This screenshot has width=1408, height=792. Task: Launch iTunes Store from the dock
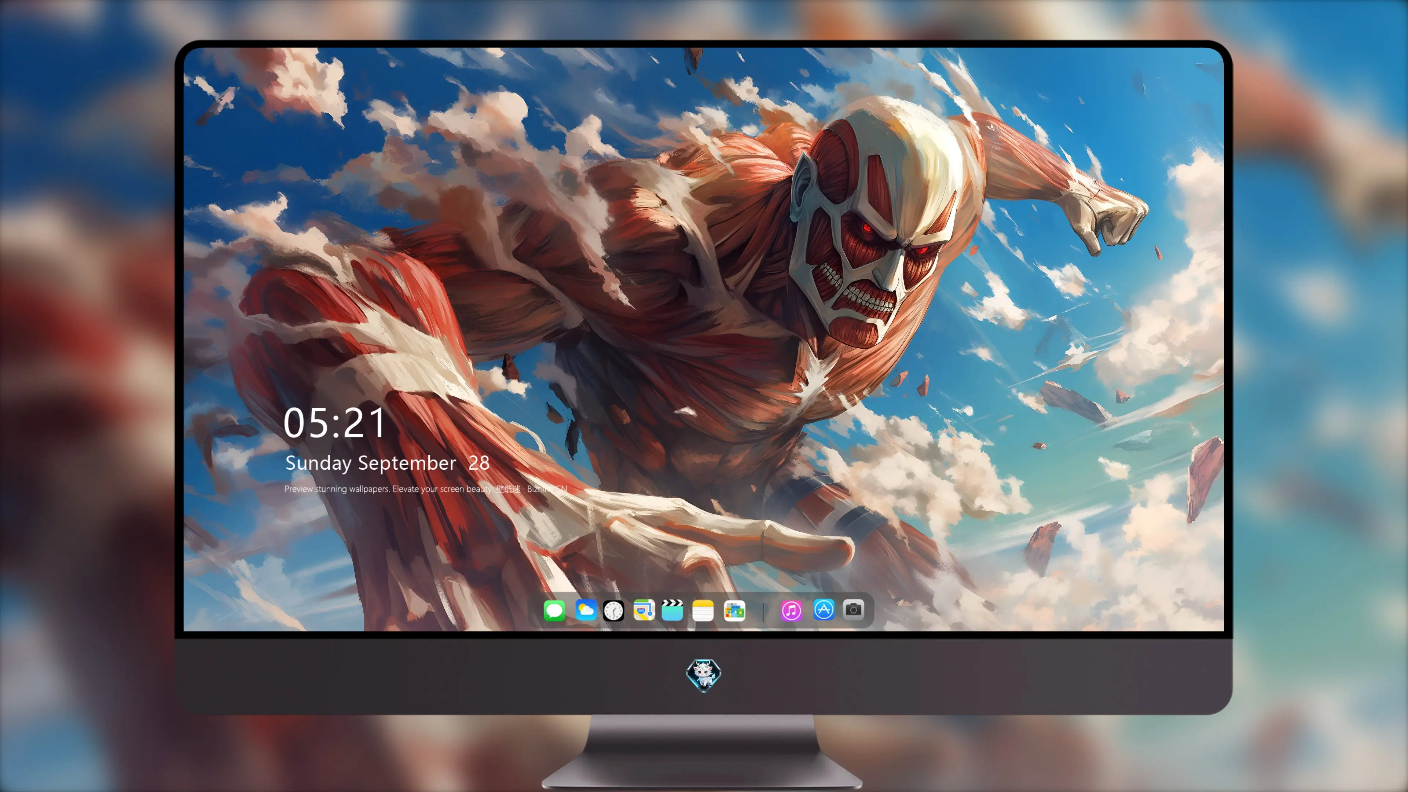click(792, 610)
